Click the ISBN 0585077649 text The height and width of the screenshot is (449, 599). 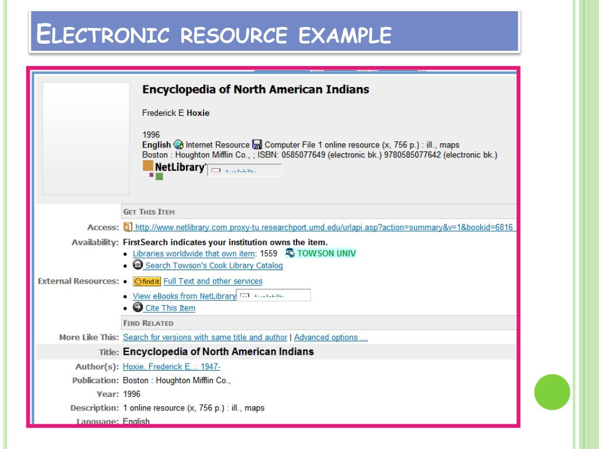point(291,155)
